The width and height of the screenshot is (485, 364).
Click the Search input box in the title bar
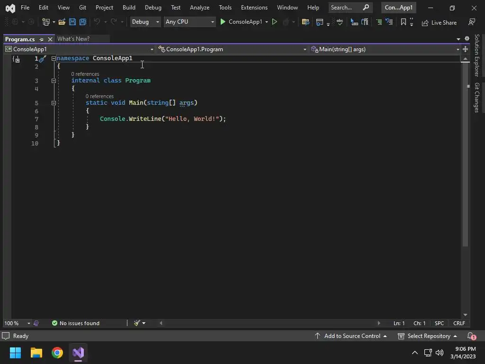pyautogui.click(x=350, y=8)
